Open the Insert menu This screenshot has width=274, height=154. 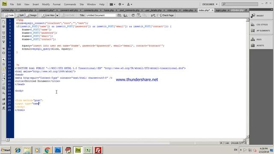(36, 4)
